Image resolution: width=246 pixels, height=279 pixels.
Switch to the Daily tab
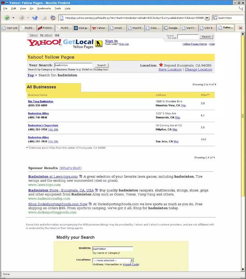(x=154, y=28)
